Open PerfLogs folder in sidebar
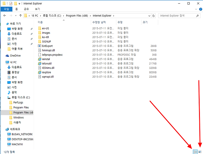Viewport: 203px width, 154px height. (x=18, y=102)
